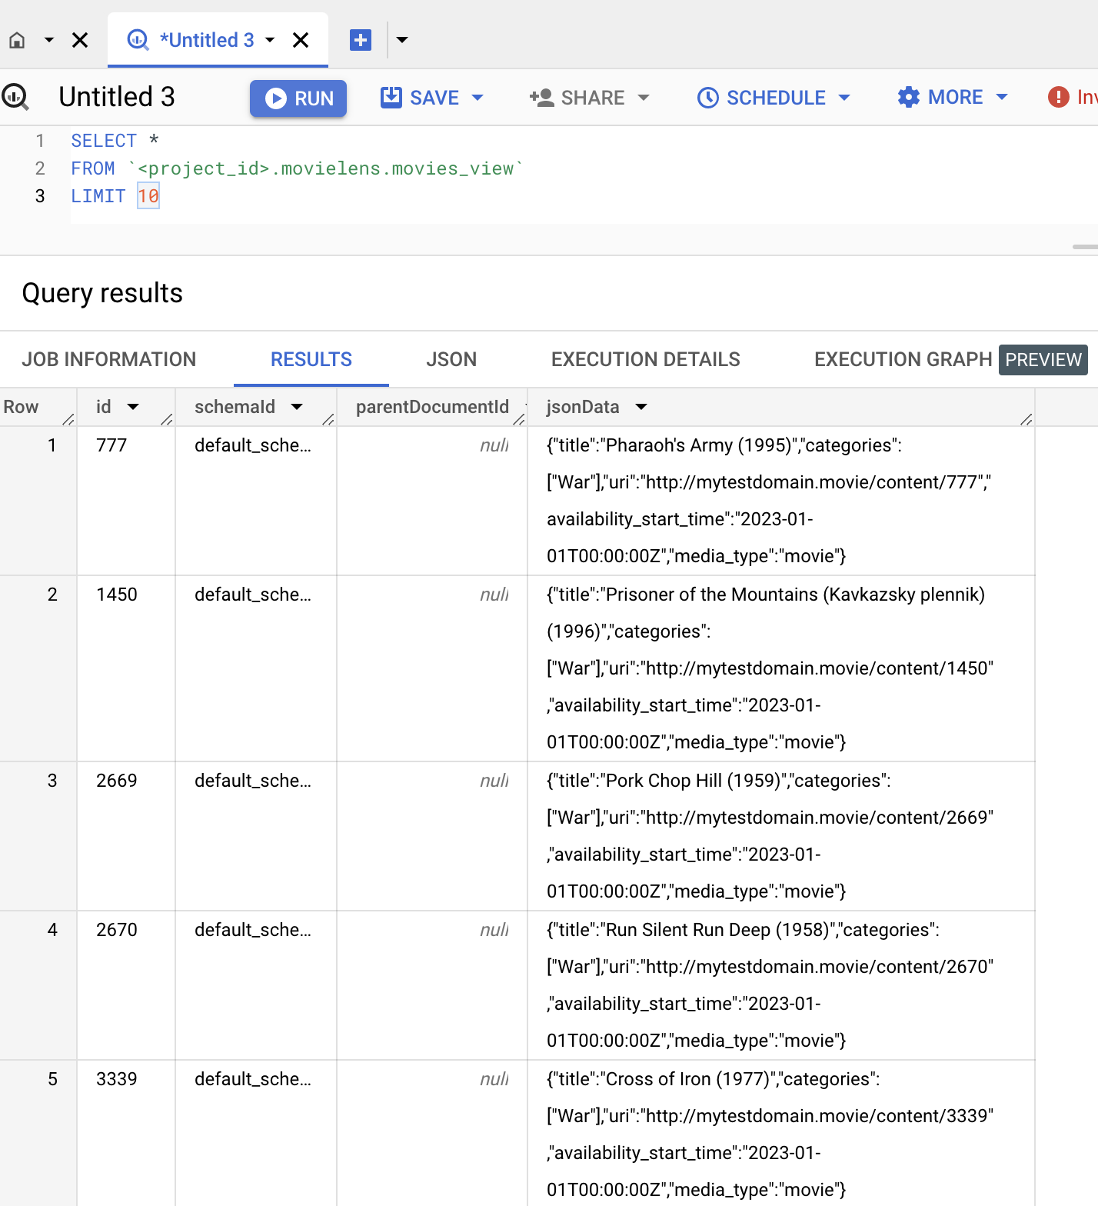Switch to EXECUTION GRAPH tab

(903, 359)
